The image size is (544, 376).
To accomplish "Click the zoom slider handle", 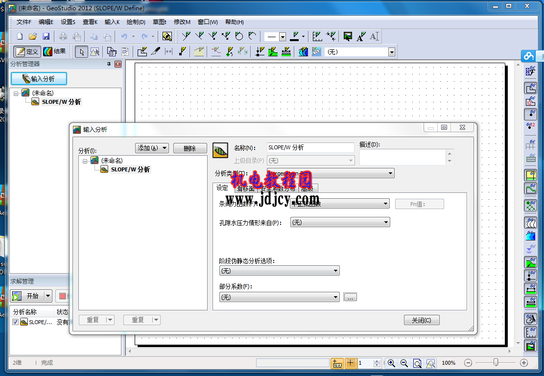I will pyautogui.click(x=496, y=362).
